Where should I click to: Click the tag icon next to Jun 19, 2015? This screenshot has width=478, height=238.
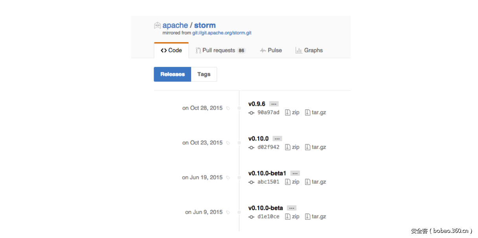[228, 177]
